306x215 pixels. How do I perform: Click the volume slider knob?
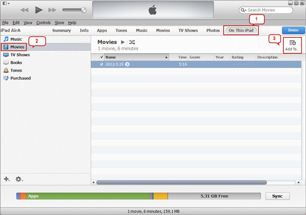tap(83, 10)
